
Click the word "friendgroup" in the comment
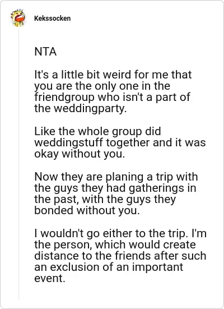[64, 97]
